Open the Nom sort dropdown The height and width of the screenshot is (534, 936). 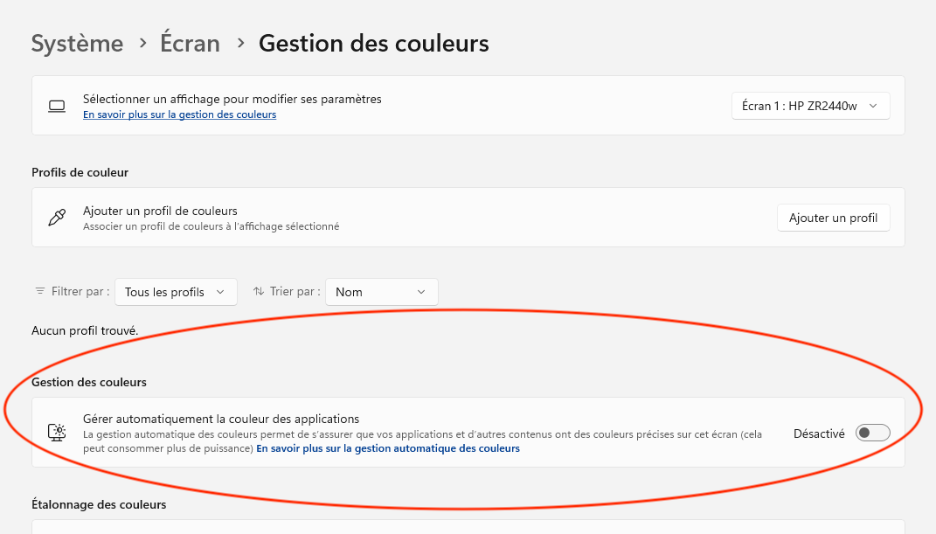point(381,292)
